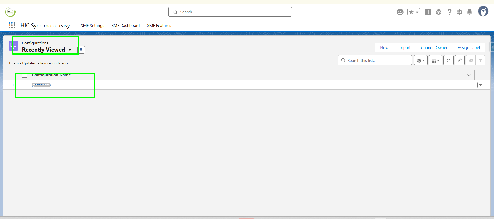494x219 pixels.
Task: Switch to SME Features tab
Action: pos(159,25)
